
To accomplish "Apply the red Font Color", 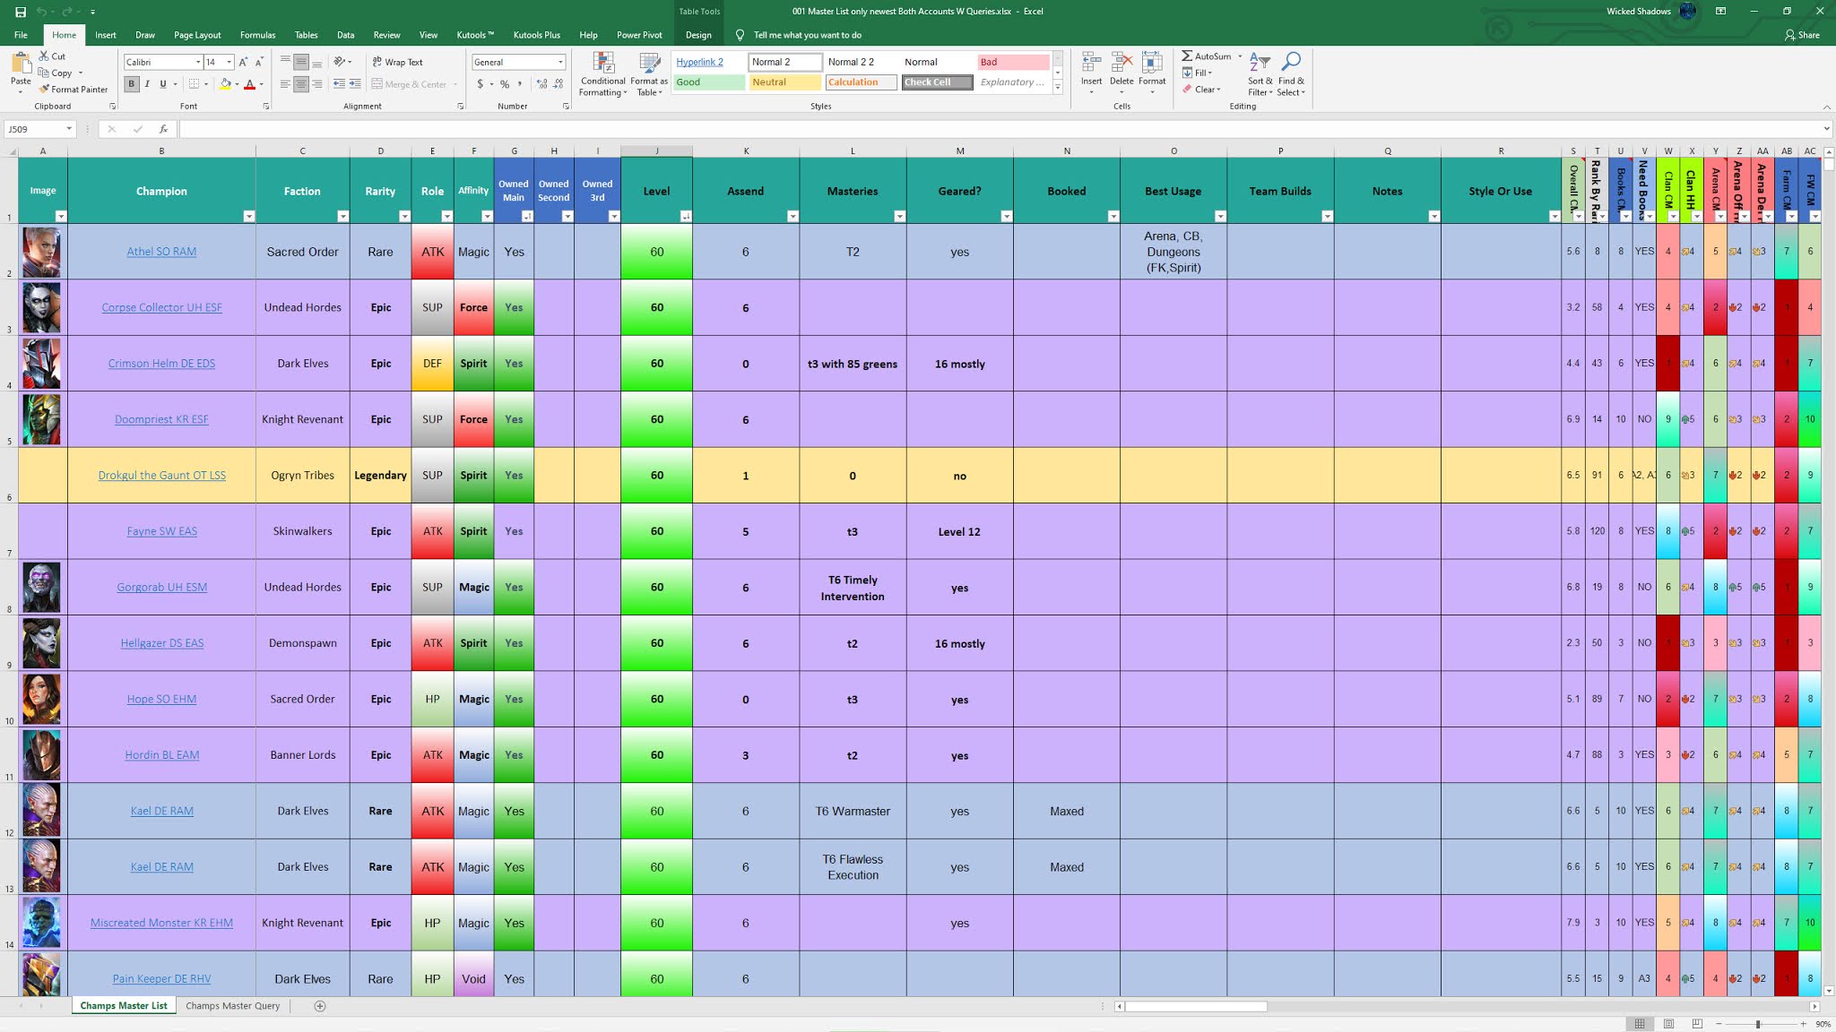I will click(x=249, y=84).
